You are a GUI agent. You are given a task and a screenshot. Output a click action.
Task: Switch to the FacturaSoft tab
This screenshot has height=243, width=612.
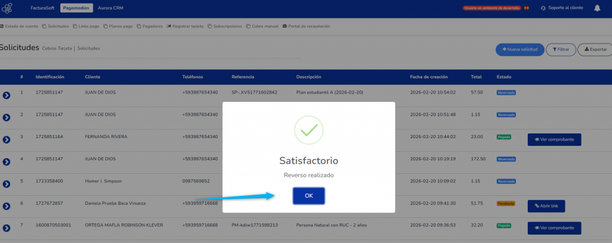tap(42, 8)
